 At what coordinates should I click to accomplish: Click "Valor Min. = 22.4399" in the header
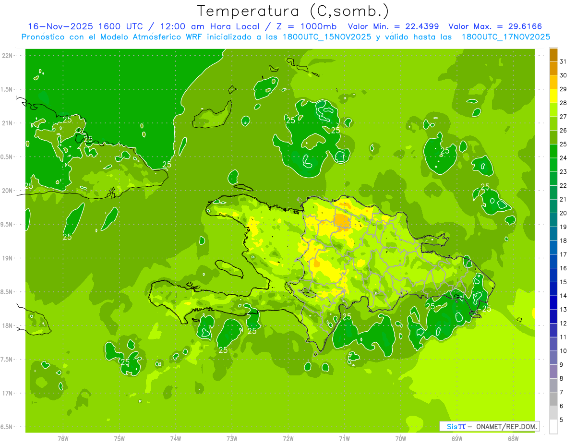coord(393,26)
